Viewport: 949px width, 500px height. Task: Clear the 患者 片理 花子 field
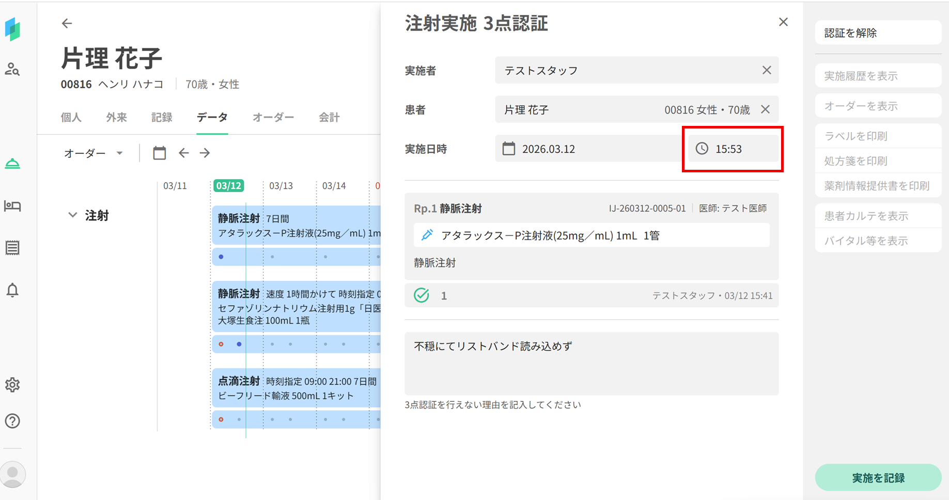click(x=765, y=109)
